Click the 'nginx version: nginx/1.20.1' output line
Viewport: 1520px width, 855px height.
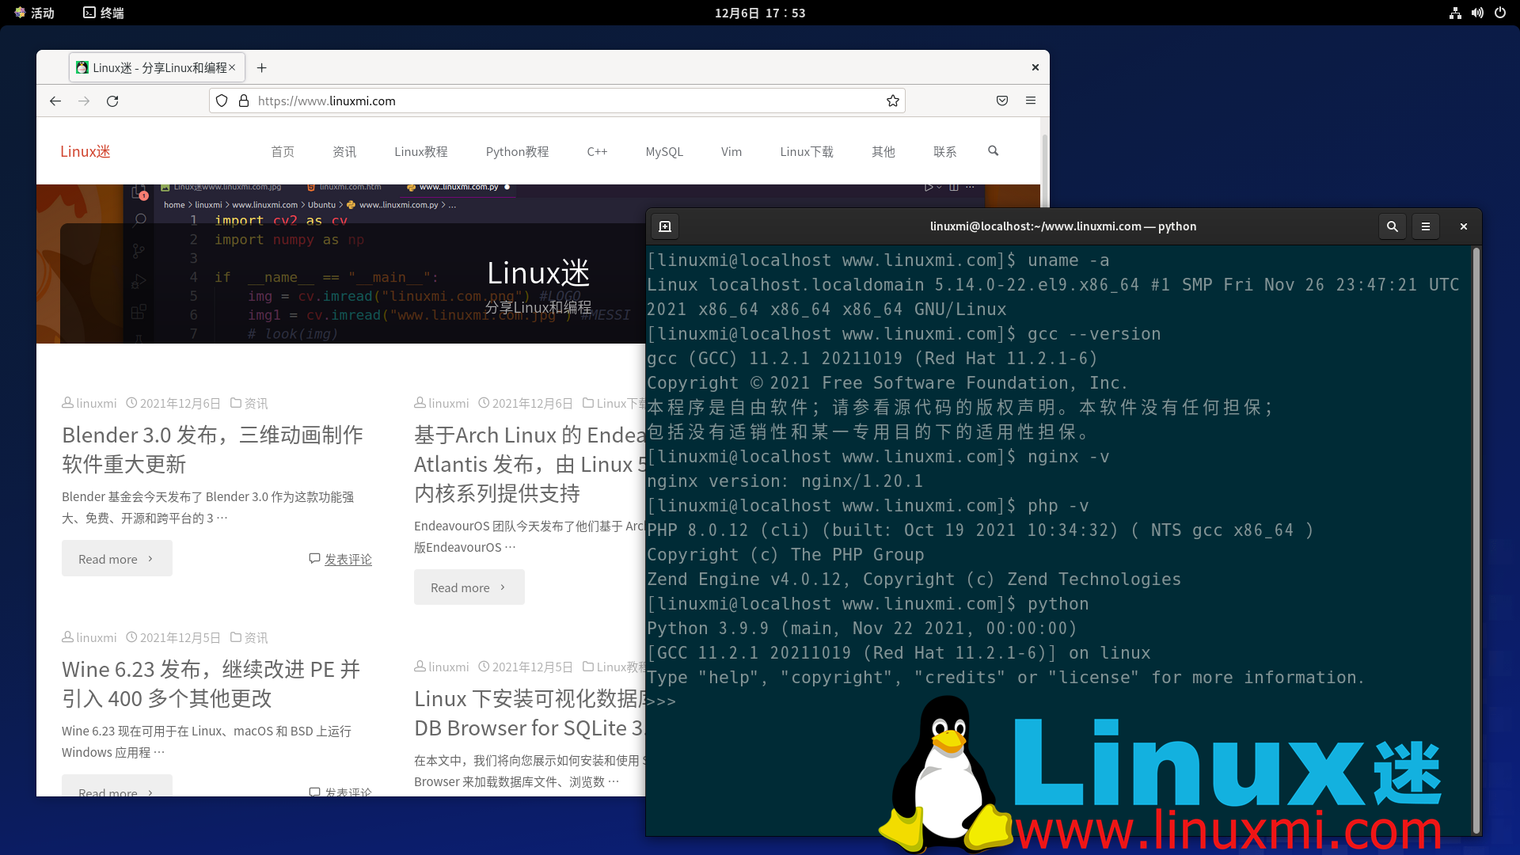coord(785,481)
